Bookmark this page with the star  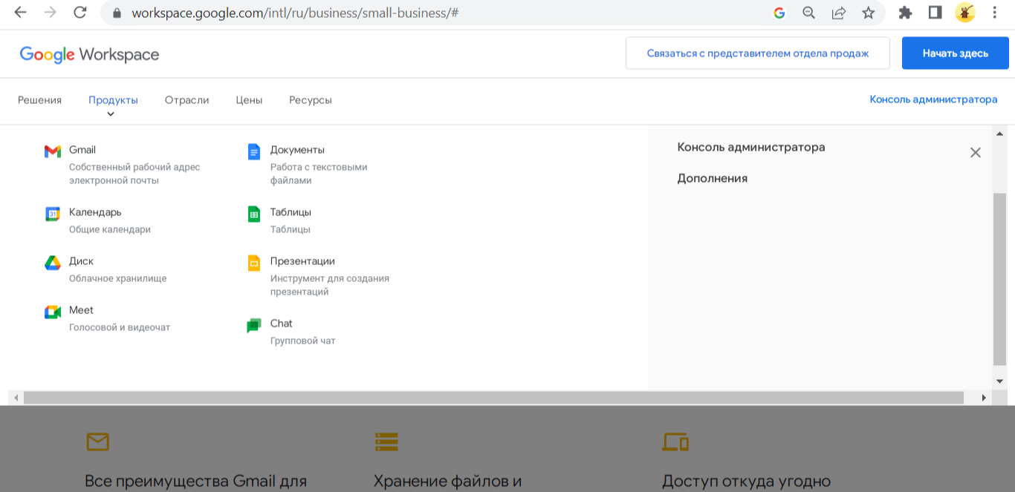(x=869, y=13)
